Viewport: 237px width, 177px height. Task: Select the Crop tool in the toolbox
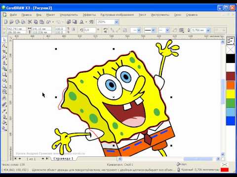4,52
